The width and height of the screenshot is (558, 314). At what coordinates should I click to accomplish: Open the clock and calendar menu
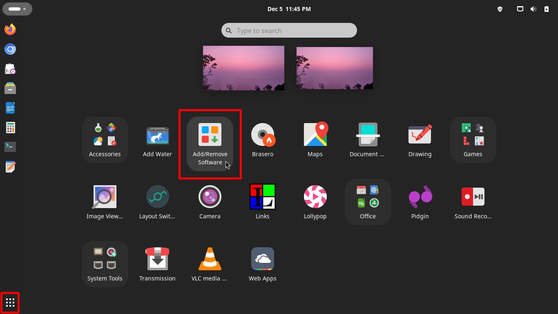click(x=289, y=9)
